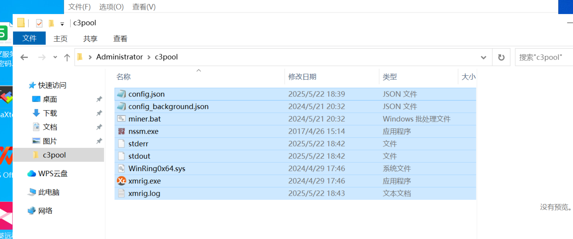This screenshot has height=239, width=573.
Task: Expand the address bar history dropdown
Action: [x=483, y=57]
